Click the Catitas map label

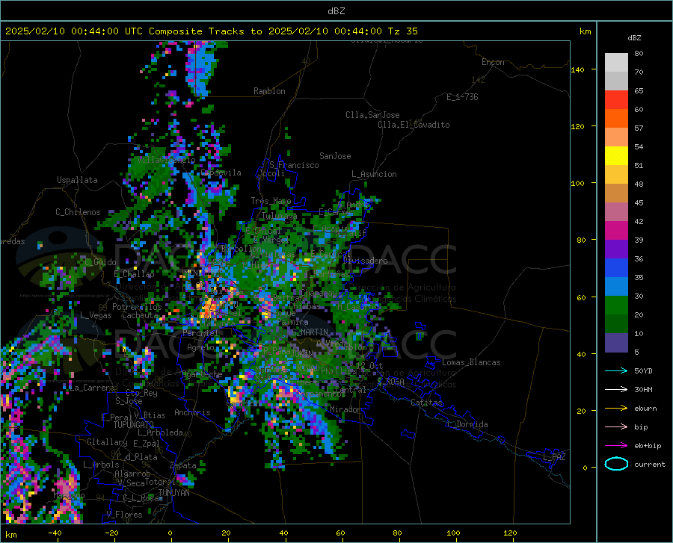(426, 403)
